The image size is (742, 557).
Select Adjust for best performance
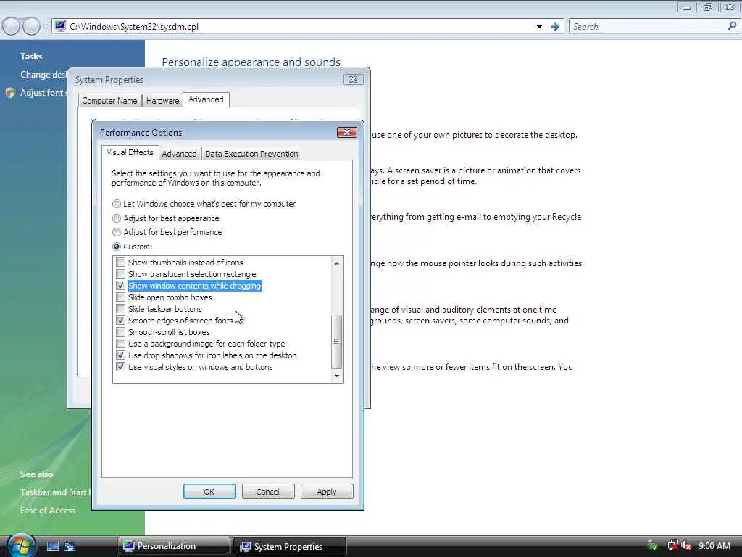pos(117,232)
